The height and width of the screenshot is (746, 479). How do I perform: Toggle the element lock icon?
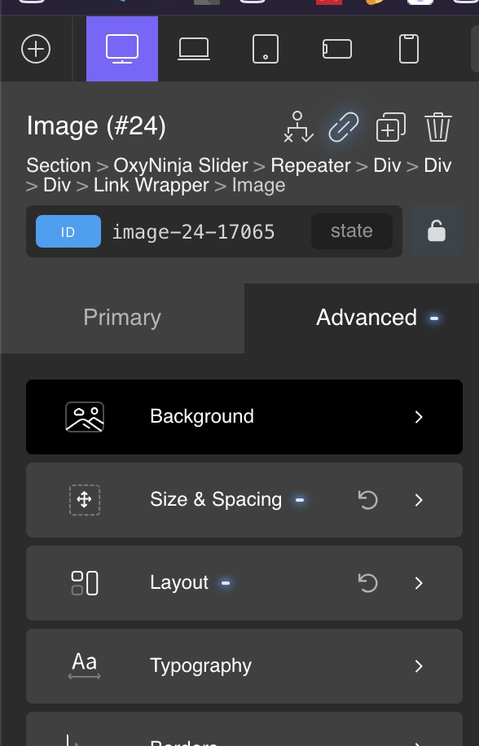437,231
